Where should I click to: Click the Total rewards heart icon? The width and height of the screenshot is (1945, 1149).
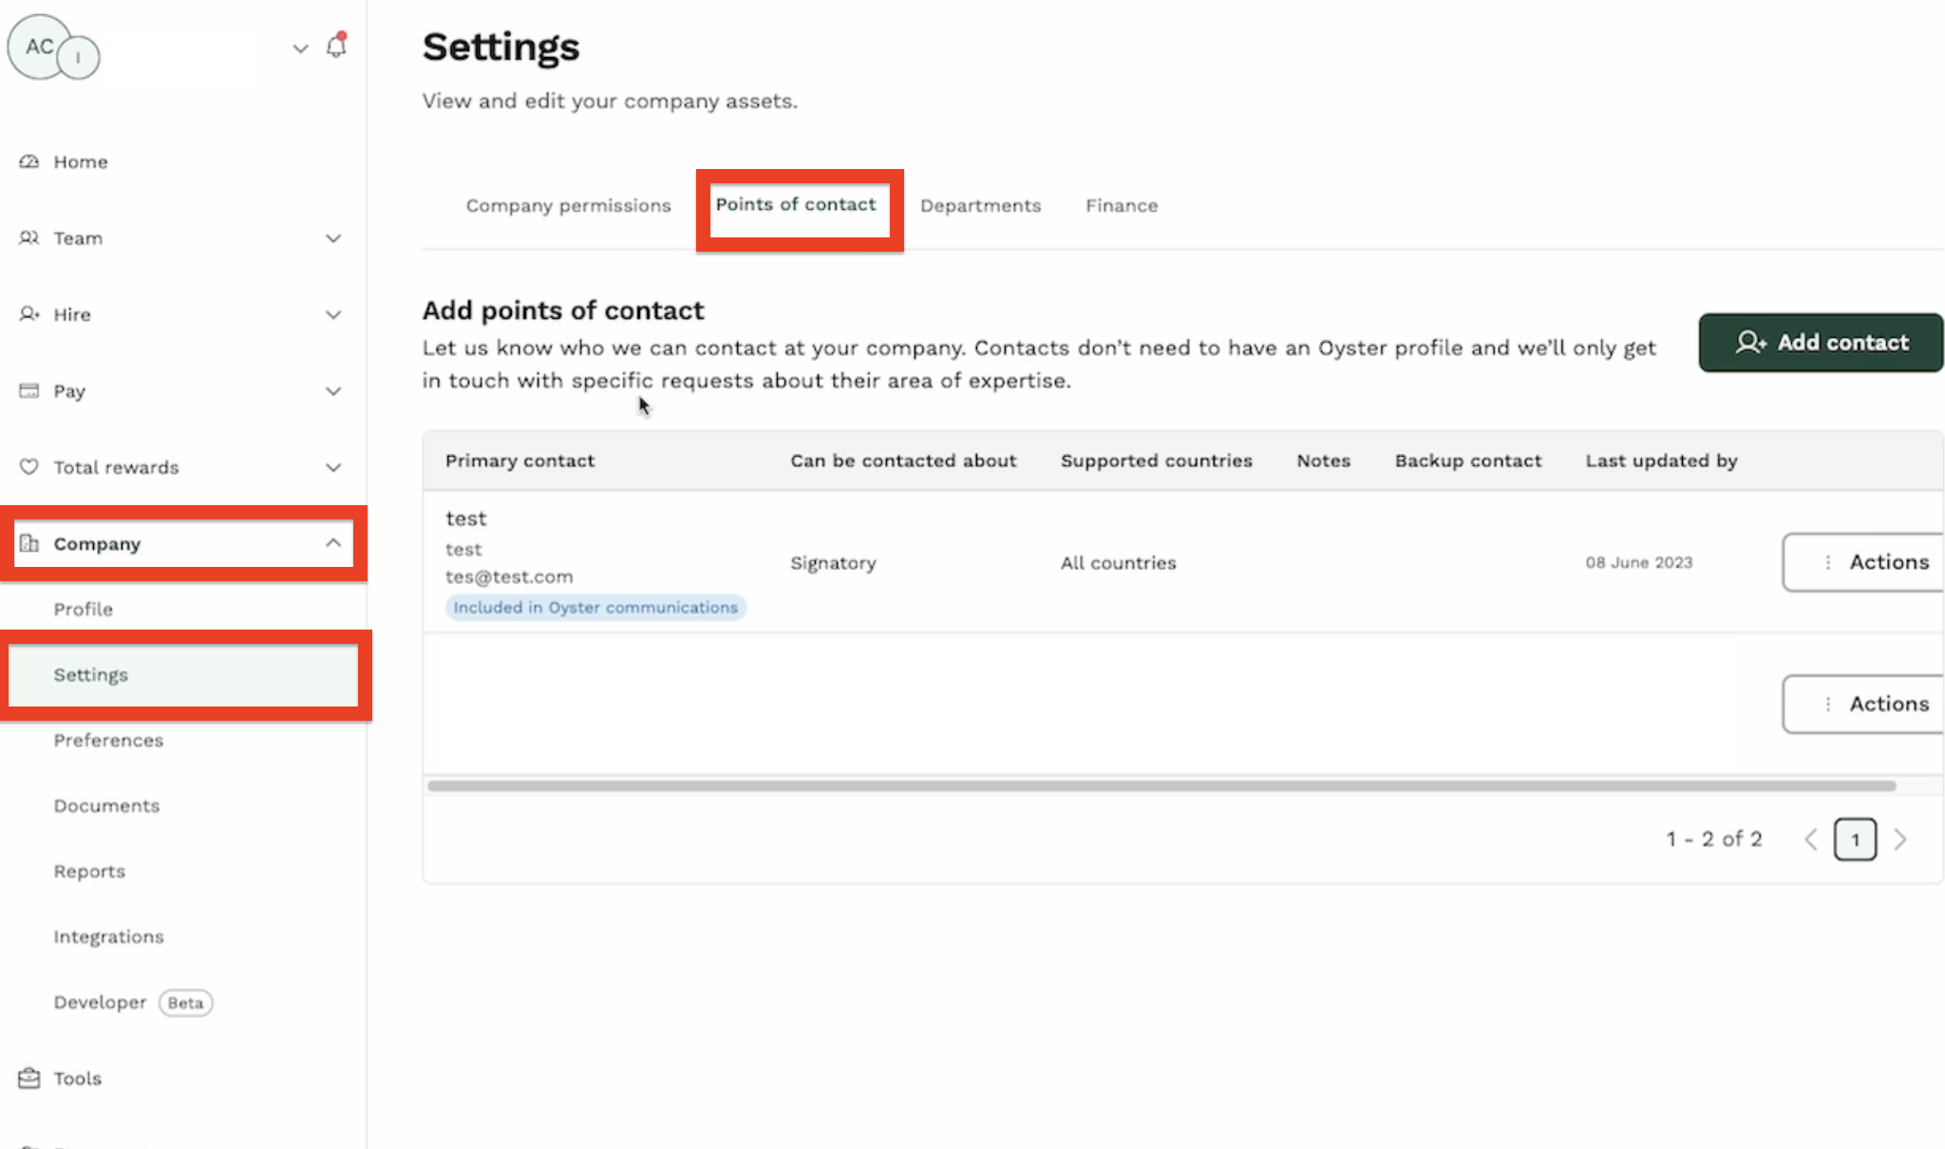coord(29,466)
